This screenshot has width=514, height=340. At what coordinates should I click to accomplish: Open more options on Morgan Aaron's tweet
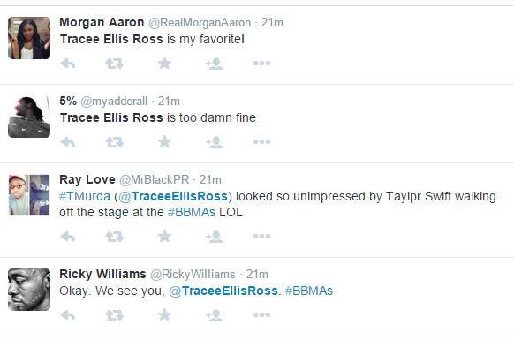261,63
